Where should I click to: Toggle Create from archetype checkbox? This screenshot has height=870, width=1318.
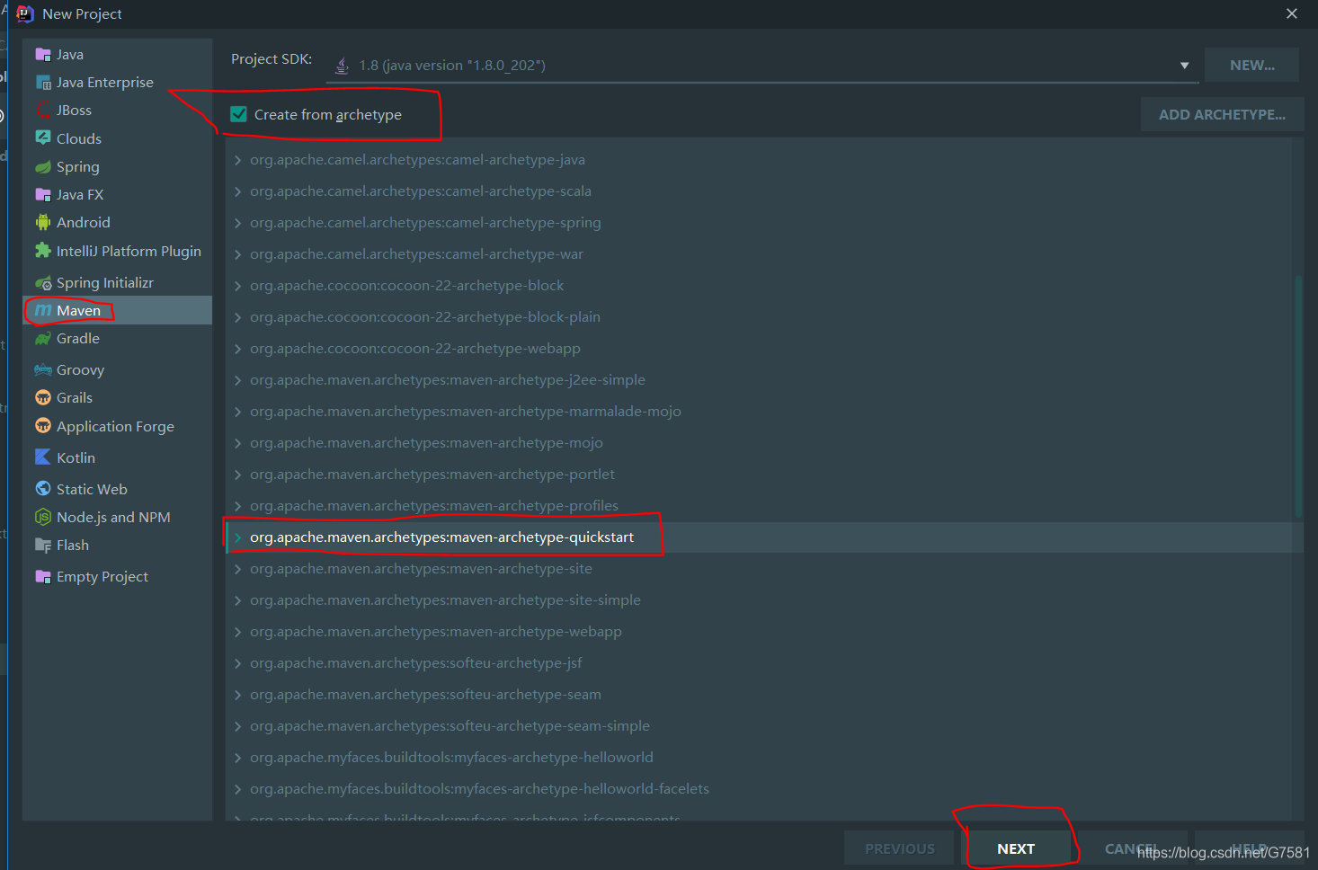click(238, 114)
